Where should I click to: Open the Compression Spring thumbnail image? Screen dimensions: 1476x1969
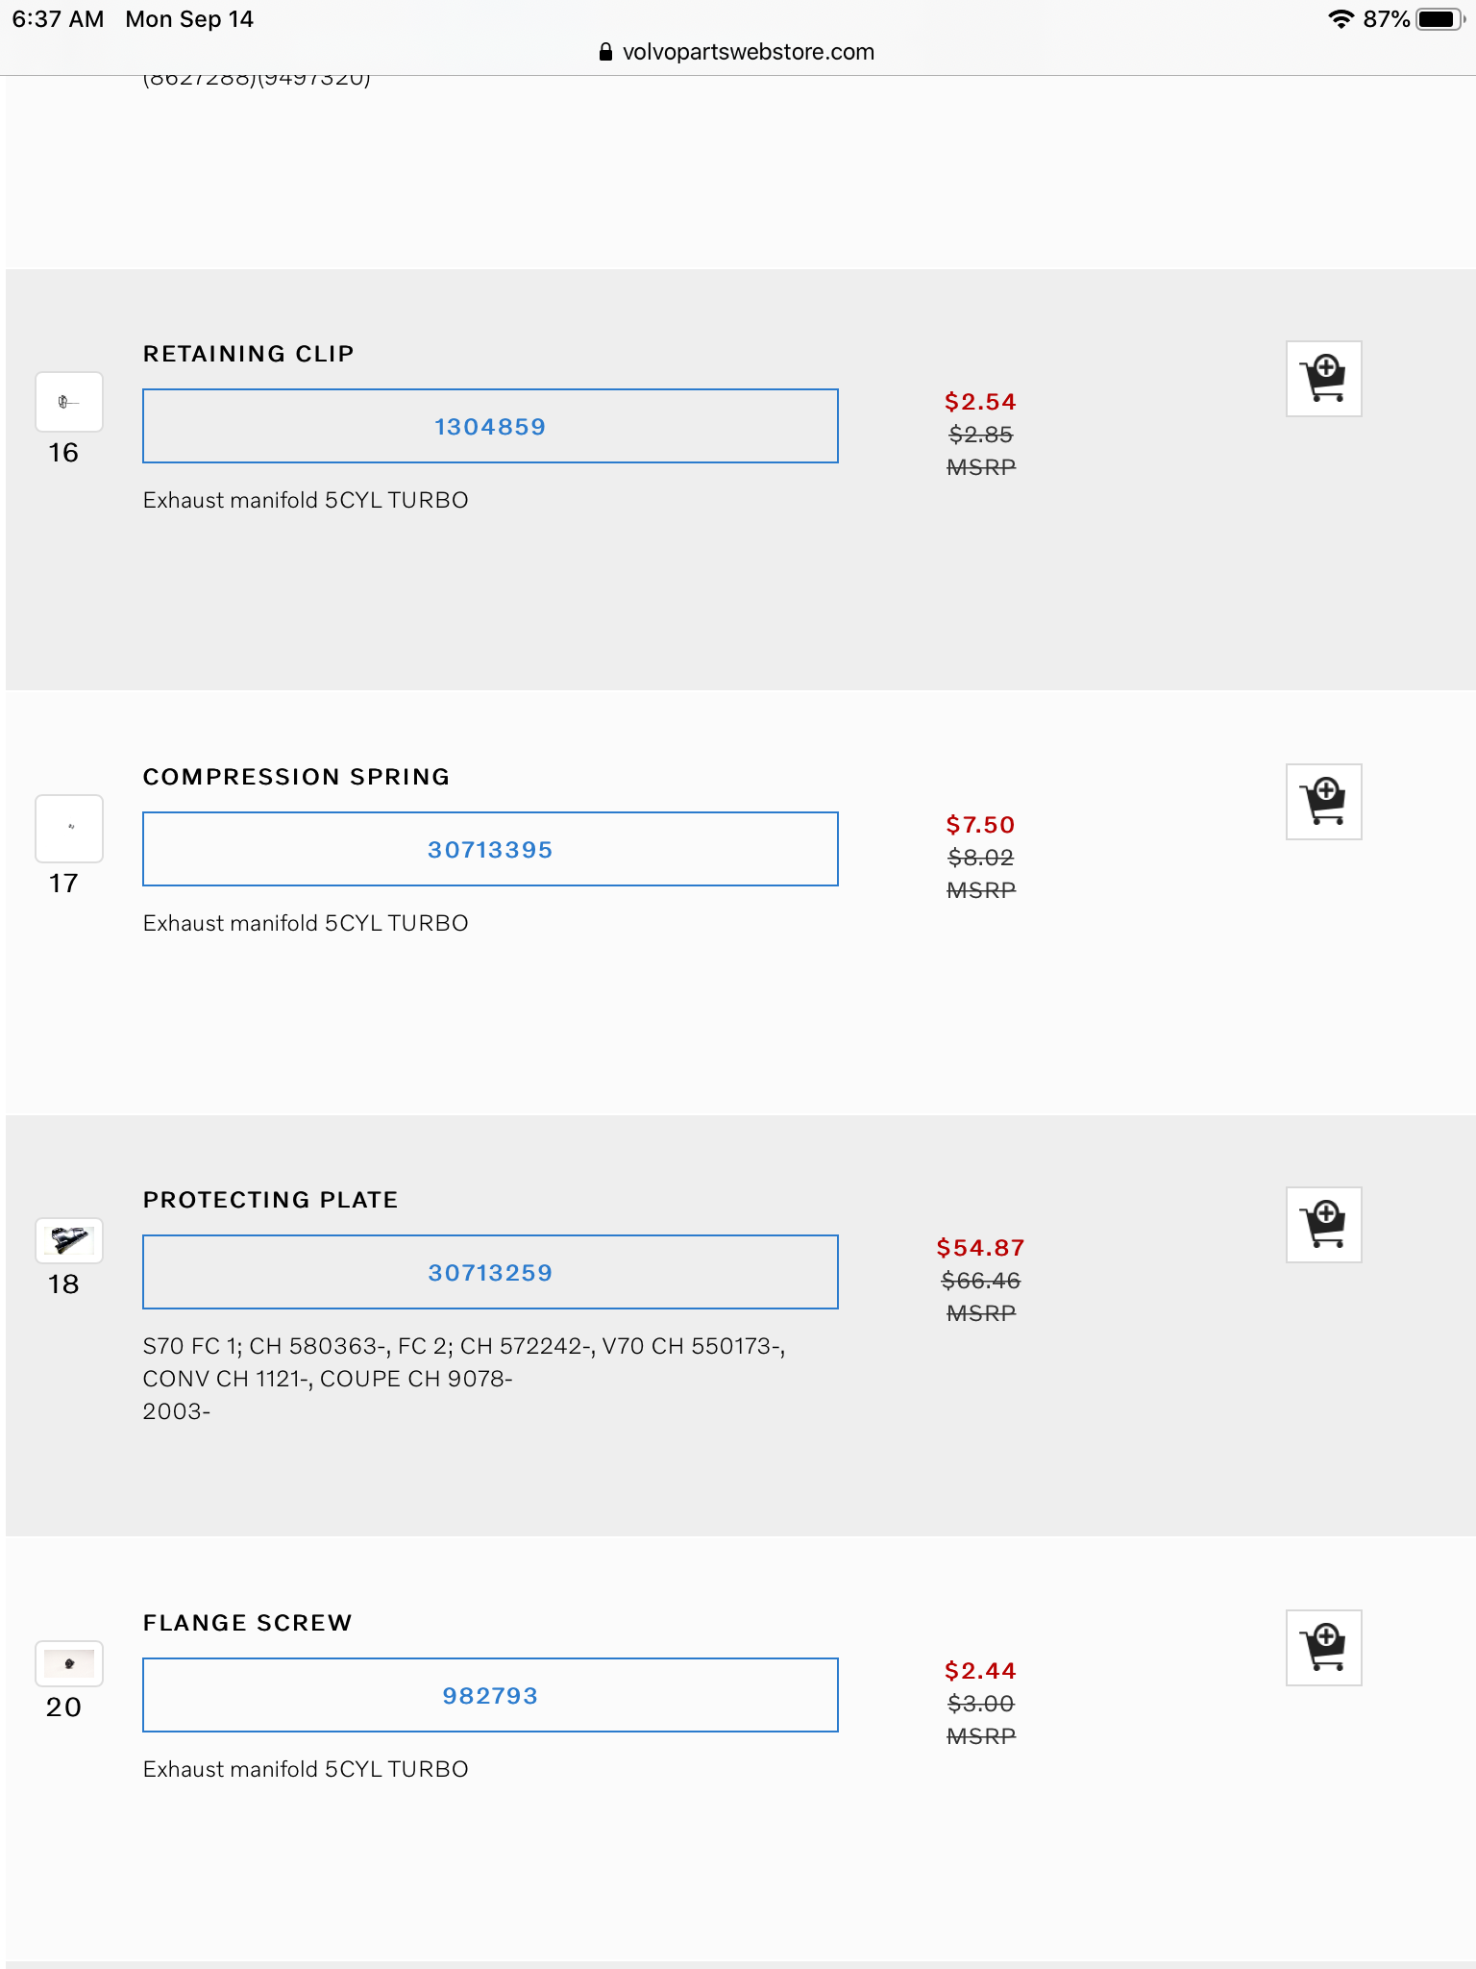pos(69,828)
